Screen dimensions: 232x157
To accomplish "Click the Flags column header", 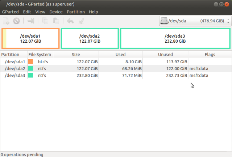I will pyautogui.click(x=210, y=55).
